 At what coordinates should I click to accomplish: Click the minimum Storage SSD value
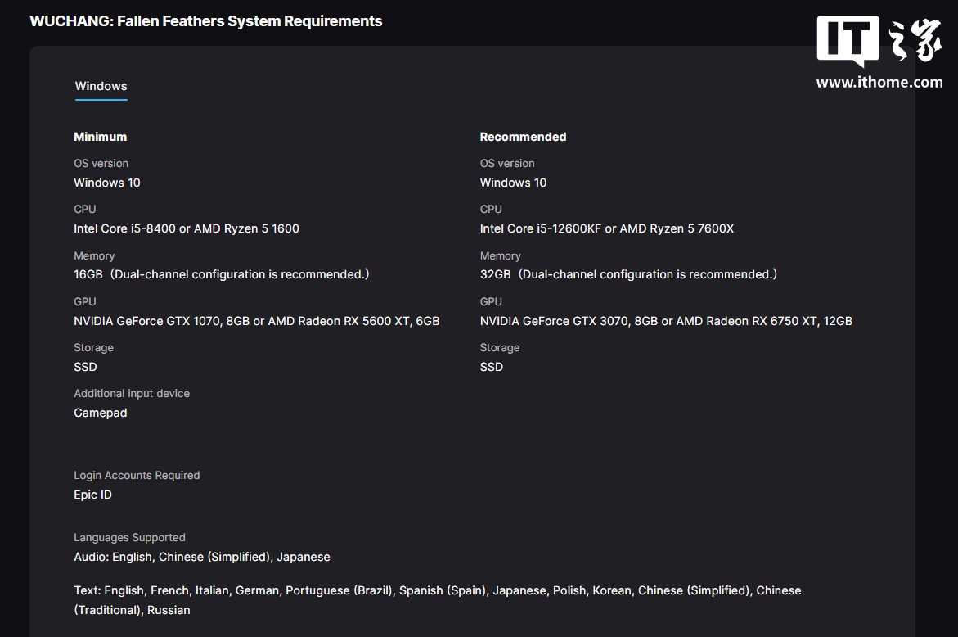(85, 367)
